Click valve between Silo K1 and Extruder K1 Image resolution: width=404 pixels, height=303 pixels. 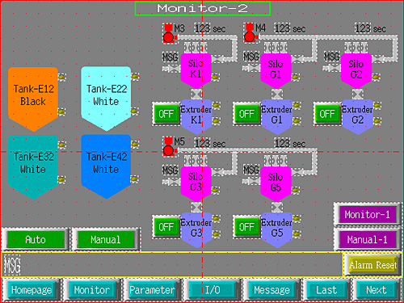(196, 94)
